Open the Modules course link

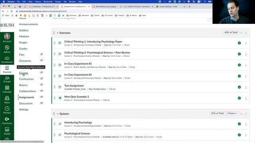tap(24, 37)
